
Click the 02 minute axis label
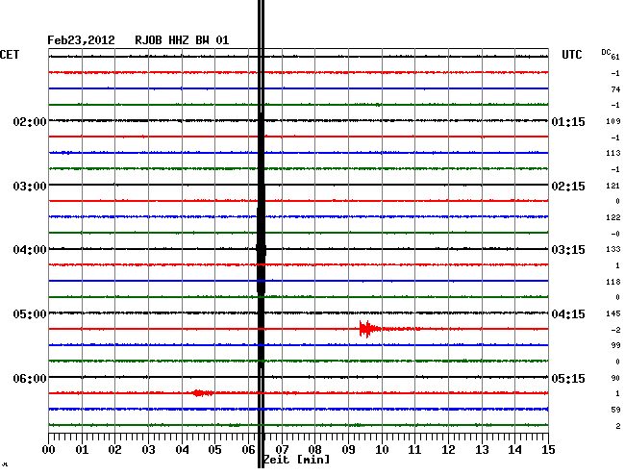pos(114,450)
